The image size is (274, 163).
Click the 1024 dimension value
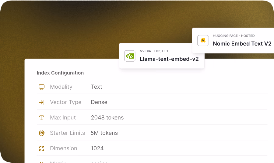pyautogui.click(x=97, y=148)
